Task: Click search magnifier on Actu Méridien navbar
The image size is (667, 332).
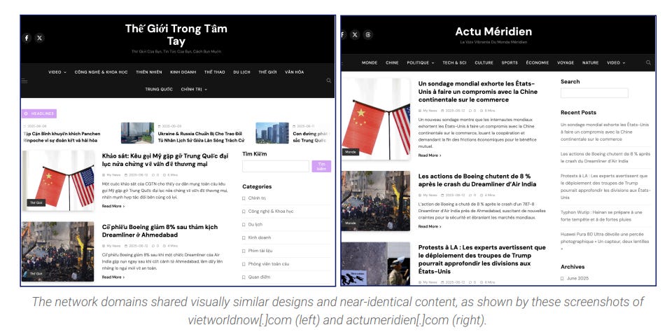Action: (x=648, y=62)
